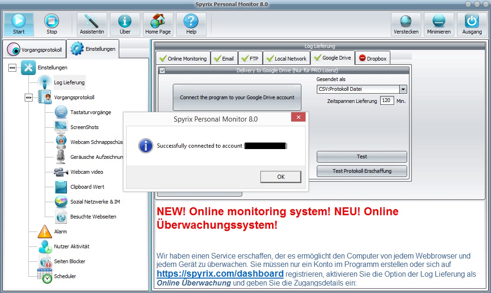Viewport: 491px width, 293px height.
Task: Select the Tastaturvorgänge tree label
Action: coord(90,112)
